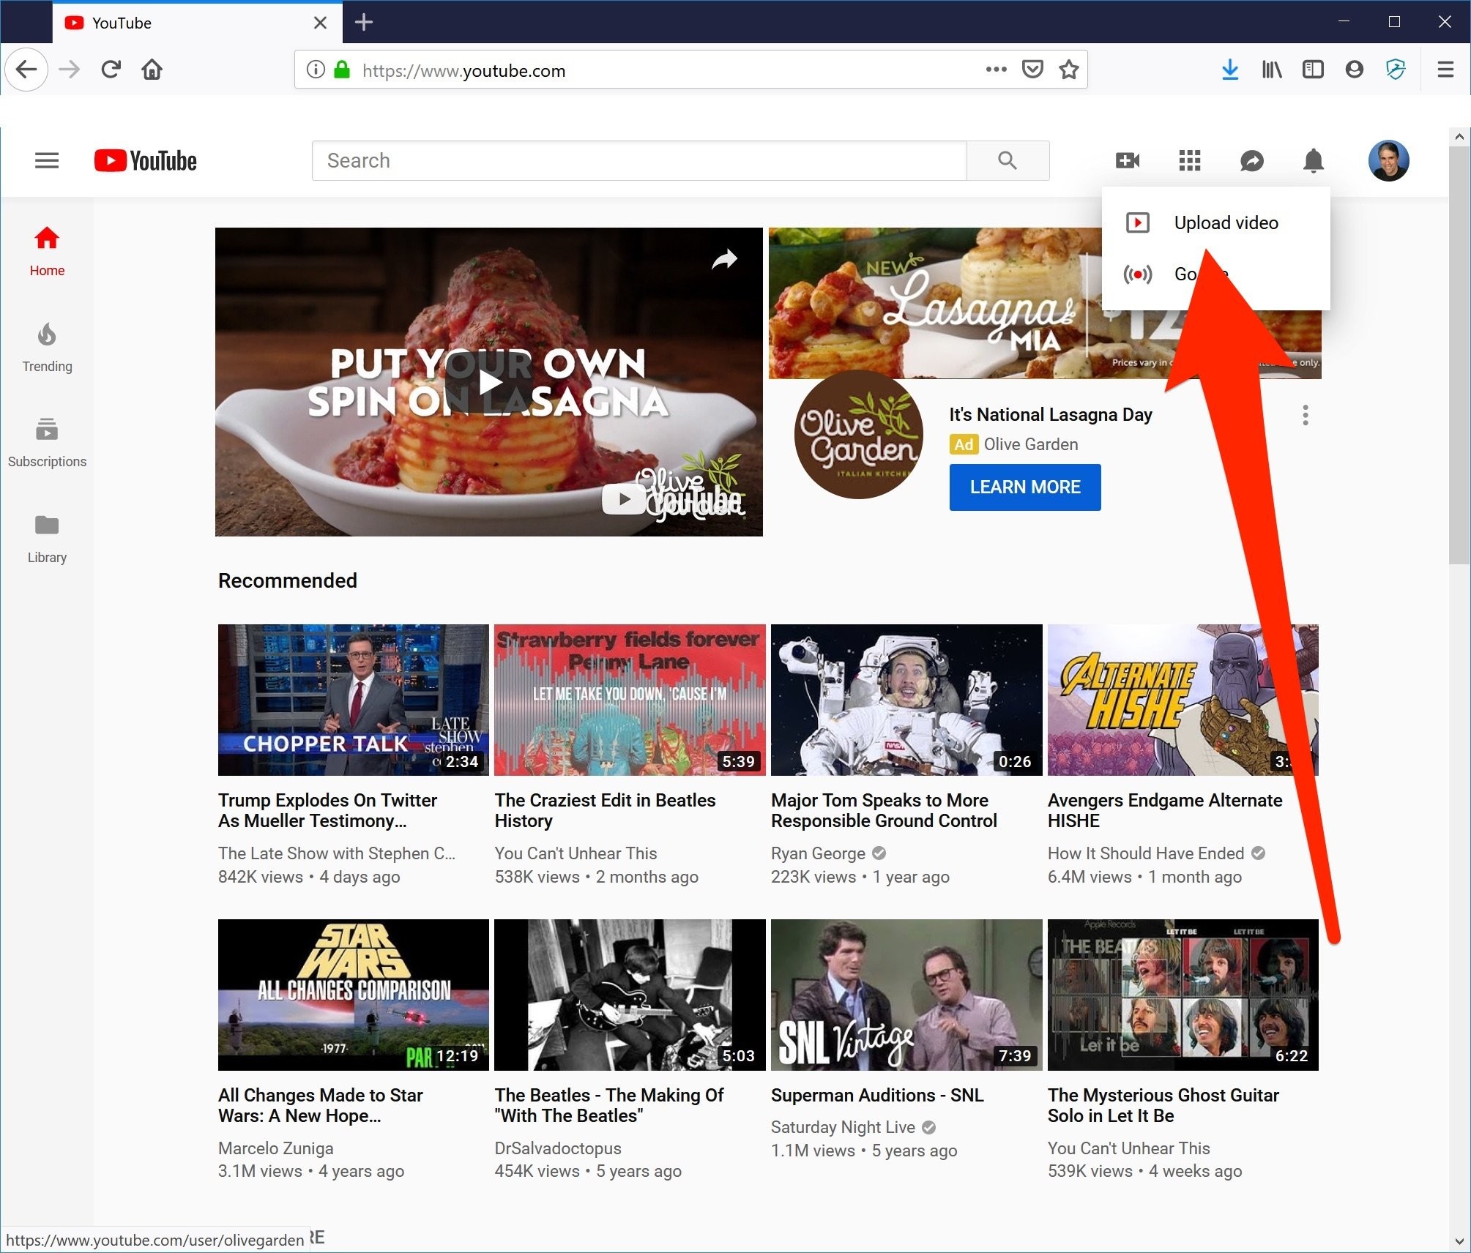The image size is (1471, 1253).
Task: Open page actions ellipsis in address bar
Action: (996, 70)
